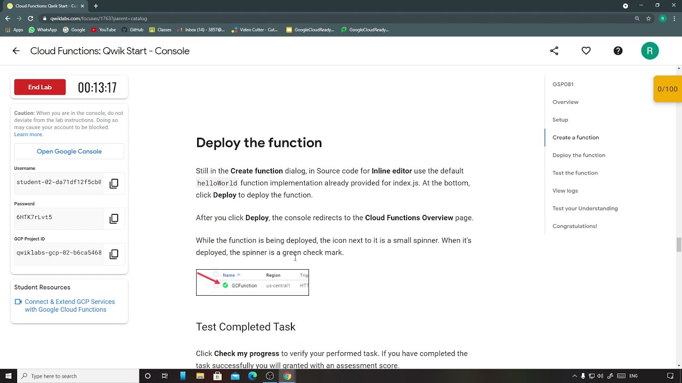Screen dimensions: 682x383
Task: Open Cortana circle on taskbar
Action: [x=148, y=376]
